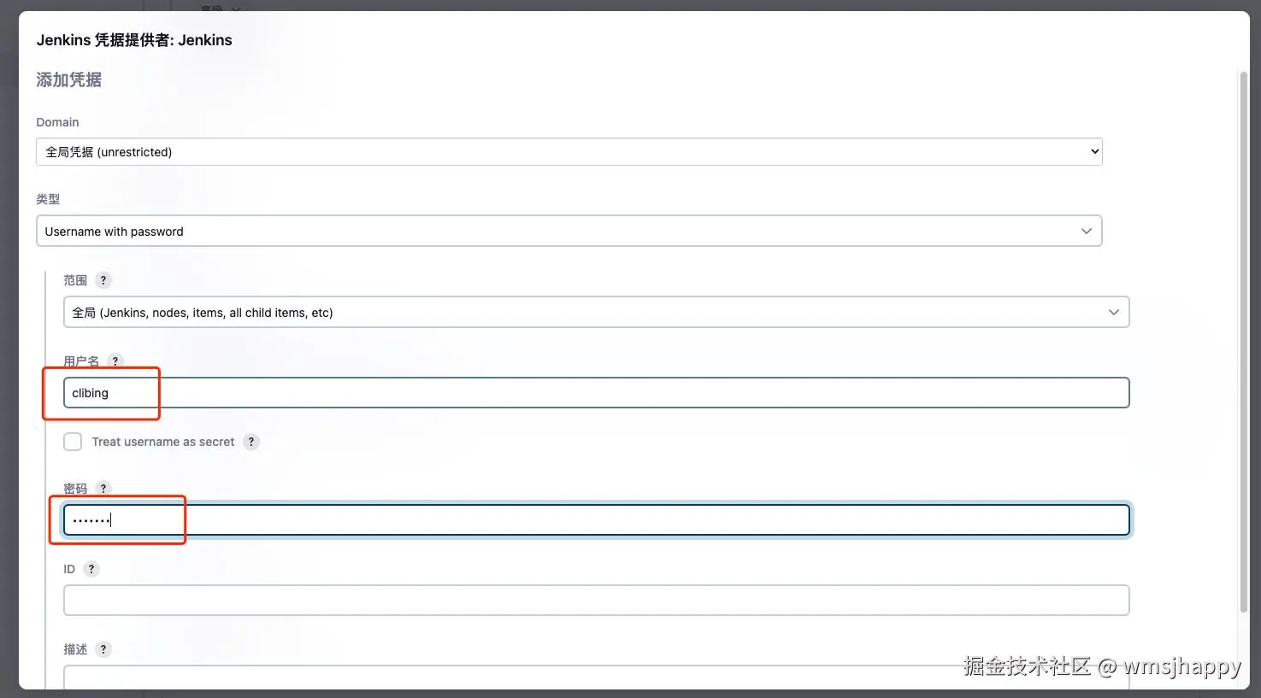Viewport: 1261px width, 698px height.
Task: Click the 类型 field label
Action: (x=48, y=199)
